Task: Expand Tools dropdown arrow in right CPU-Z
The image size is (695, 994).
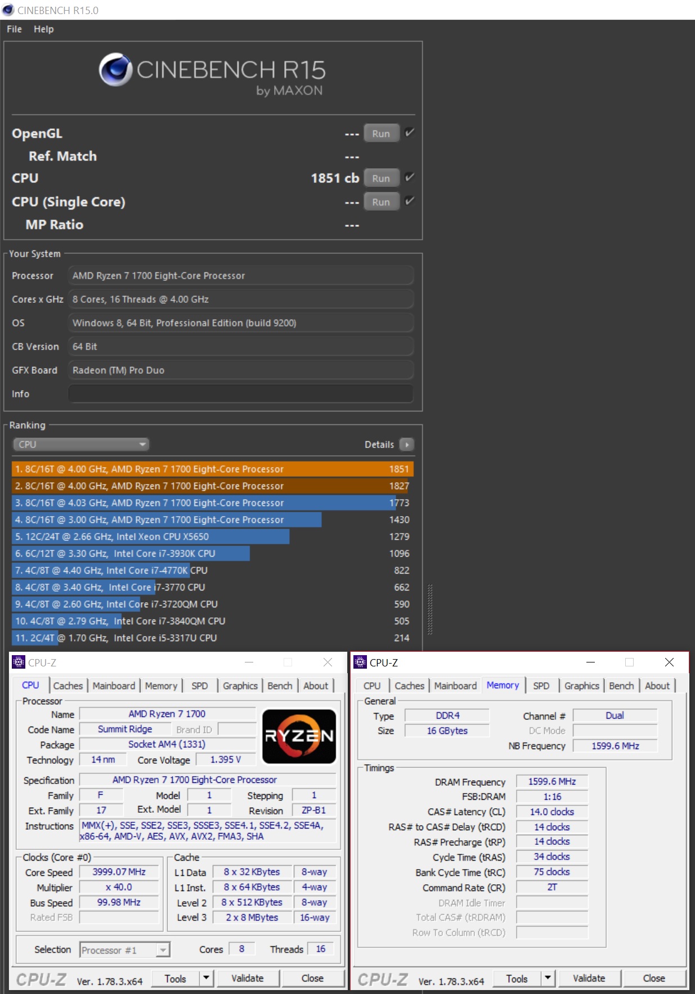Action: 548,978
